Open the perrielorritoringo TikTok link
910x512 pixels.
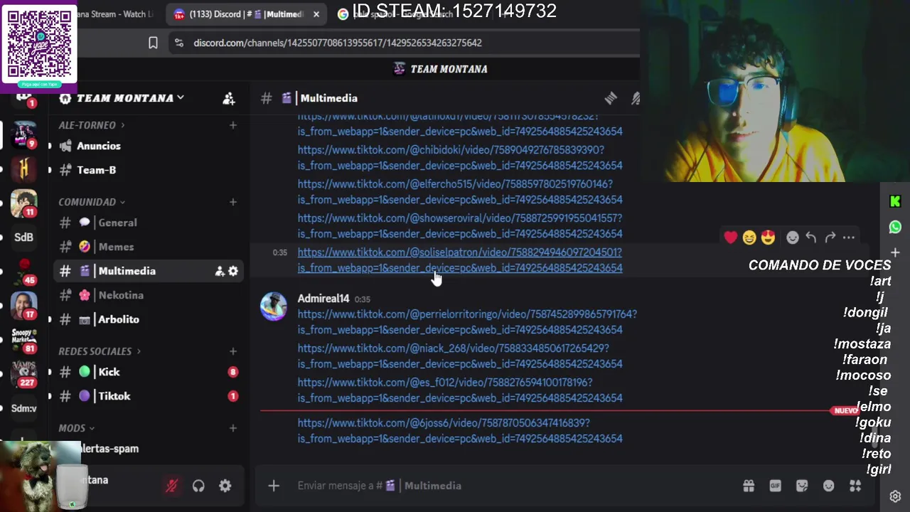467,322
